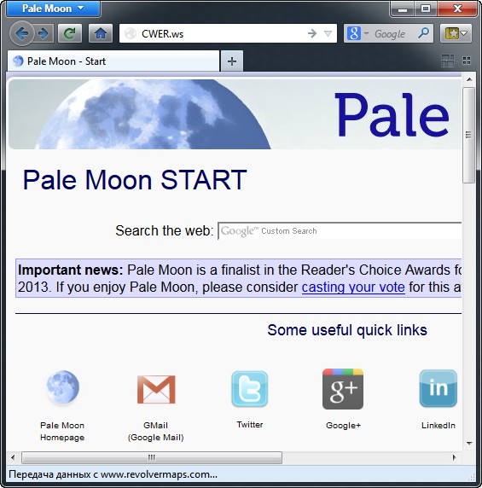The width and height of the screenshot is (482, 488).
Task: Open the address bar history dropdown
Action: (328, 33)
